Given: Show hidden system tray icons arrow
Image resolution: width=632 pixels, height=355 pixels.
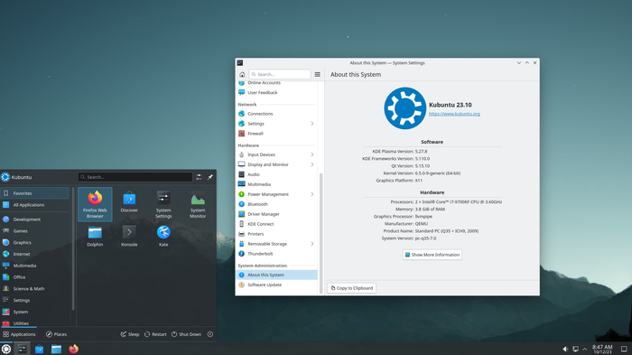Looking at the screenshot, I should point(584,349).
